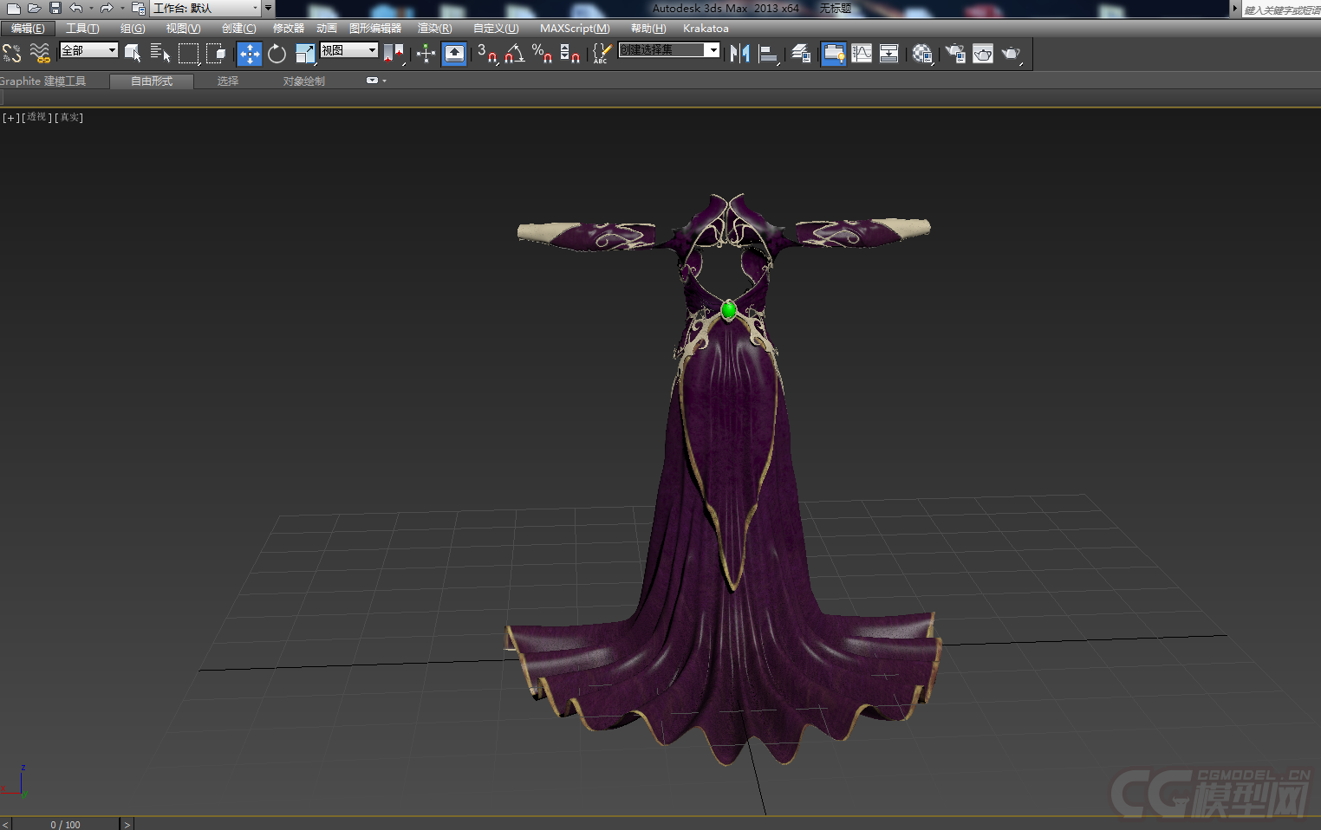Open Edit Named Selection Sets
Viewport: 1321px width, 830px height.
coord(602,54)
